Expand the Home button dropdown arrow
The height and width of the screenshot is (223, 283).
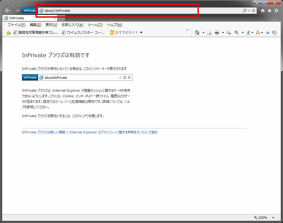pyautogui.click(x=203, y=32)
